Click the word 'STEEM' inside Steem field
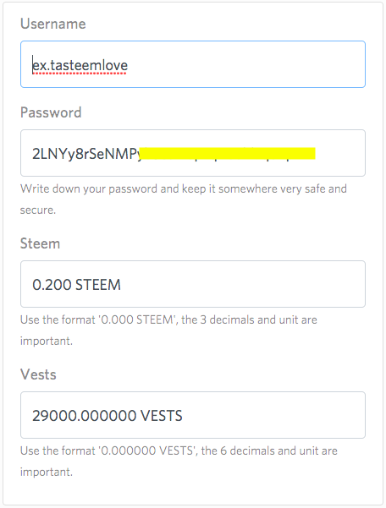The width and height of the screenshot is (386, 508). [98, 285]
